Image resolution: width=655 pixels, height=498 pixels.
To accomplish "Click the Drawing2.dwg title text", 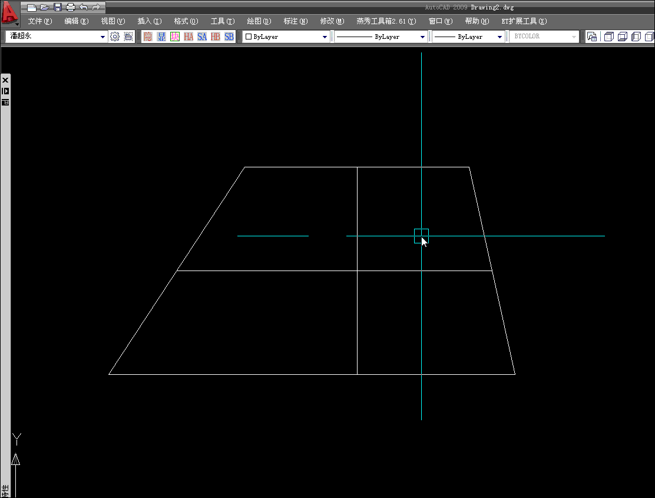I will point(492,7).
